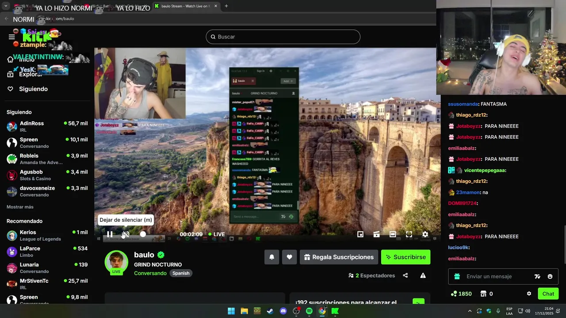Click 'DOMII91724' username in chat

[x=462, y=204]
